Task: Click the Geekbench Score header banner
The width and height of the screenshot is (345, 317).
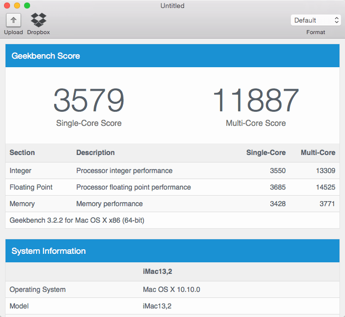Action: pyautogui.click(x=172, y=56)
